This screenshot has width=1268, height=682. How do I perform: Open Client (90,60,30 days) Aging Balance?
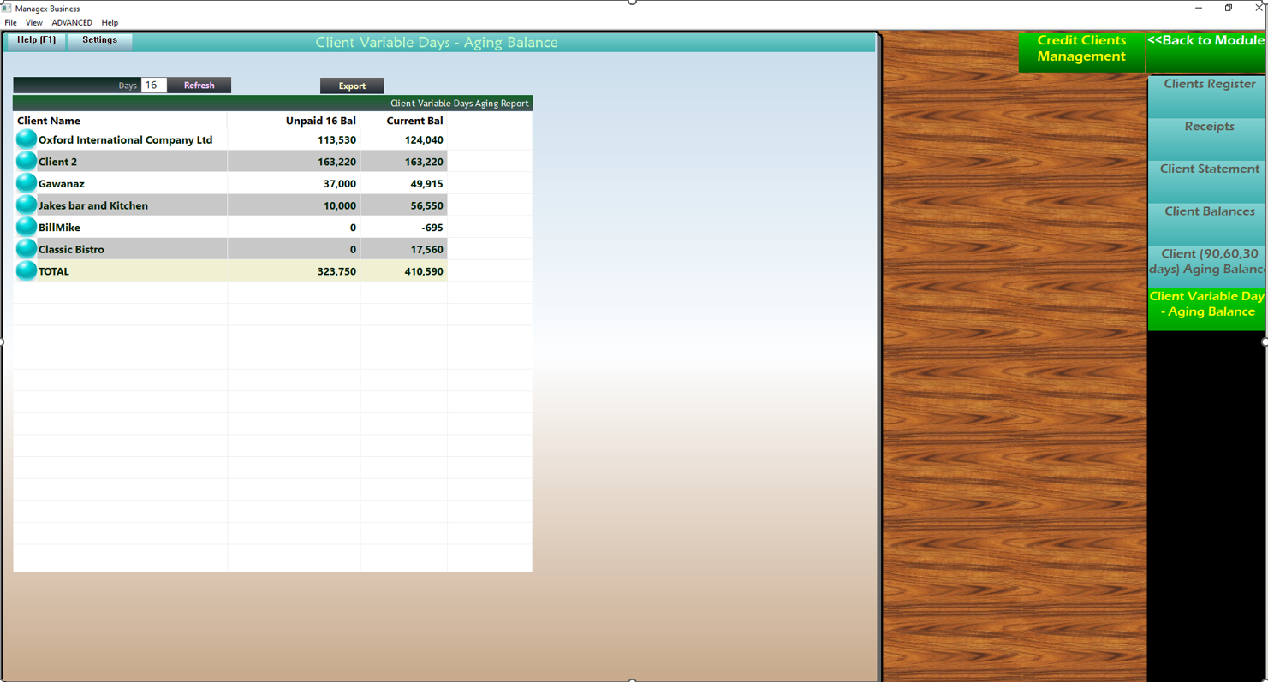pyautogui.click(x=1208, y=261)
